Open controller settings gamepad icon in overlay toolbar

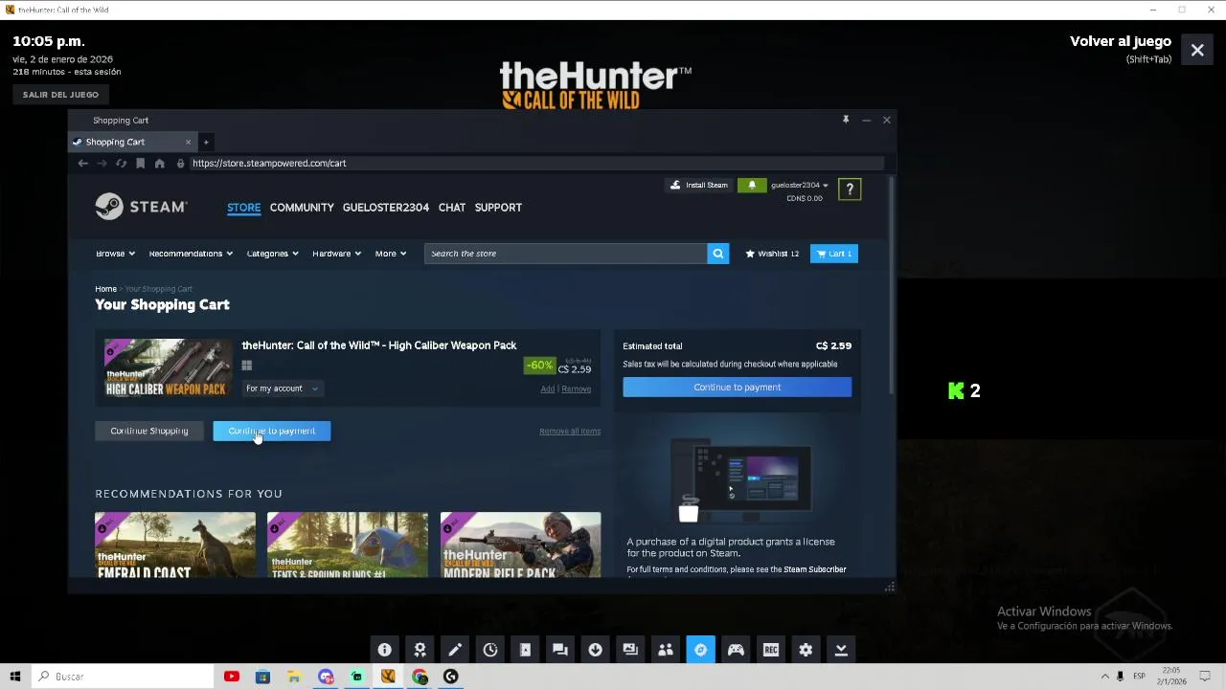click(736, 650)
